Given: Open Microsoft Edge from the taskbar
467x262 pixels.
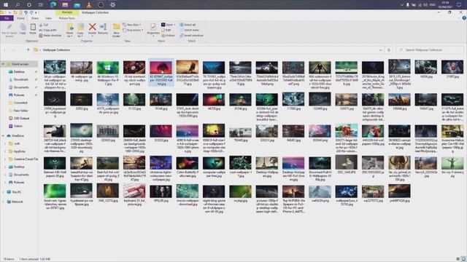Looking at the screenshot, I should 53,5.
